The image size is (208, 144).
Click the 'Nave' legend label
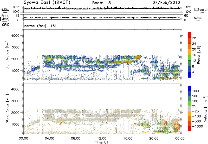point(198,18)
